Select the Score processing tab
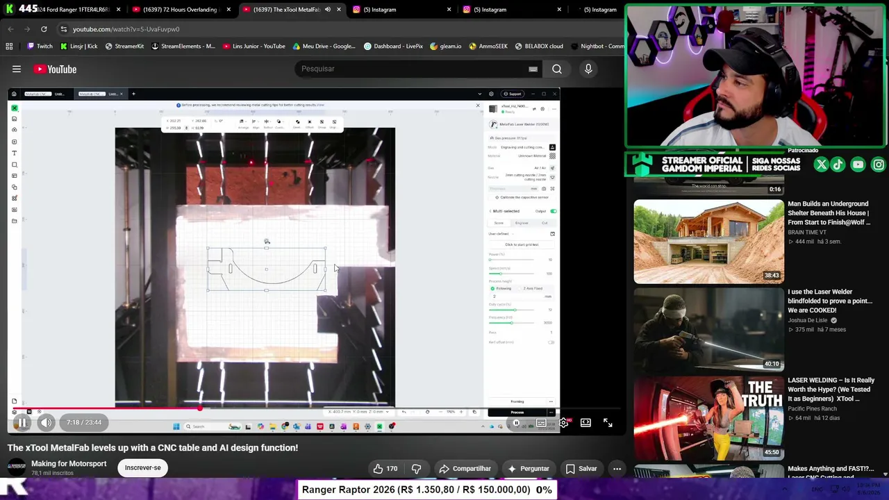This screenshot has width=889, height=500. click(499, 223)
